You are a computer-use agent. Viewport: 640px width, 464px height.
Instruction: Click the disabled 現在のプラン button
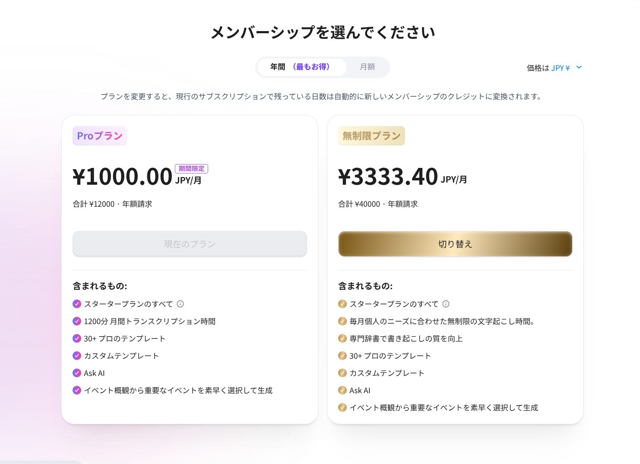(190, 244)
